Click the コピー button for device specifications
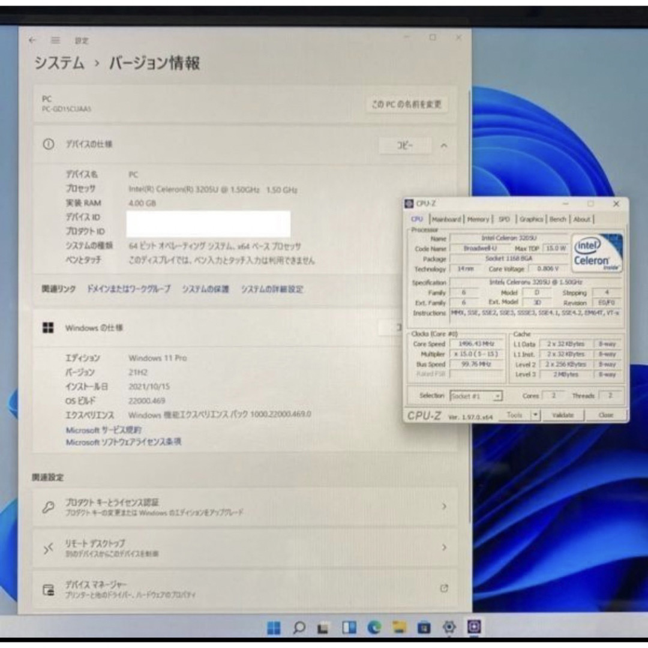648x648 pixels. [x=404, y=145]
